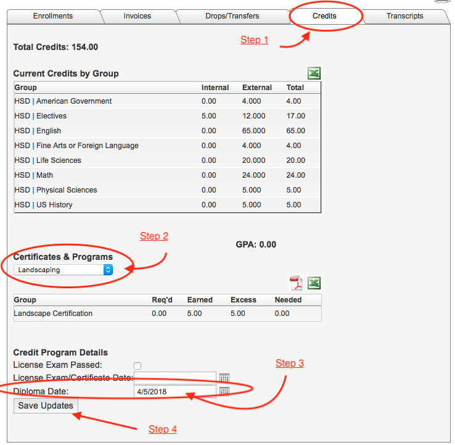Expand the Landscaping program dropdown
455x445 pixels.
click(64, 270)
